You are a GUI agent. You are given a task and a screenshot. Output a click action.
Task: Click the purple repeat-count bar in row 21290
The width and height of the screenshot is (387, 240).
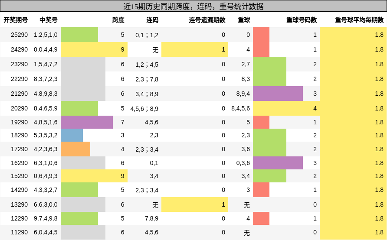(x=278, y=94)
